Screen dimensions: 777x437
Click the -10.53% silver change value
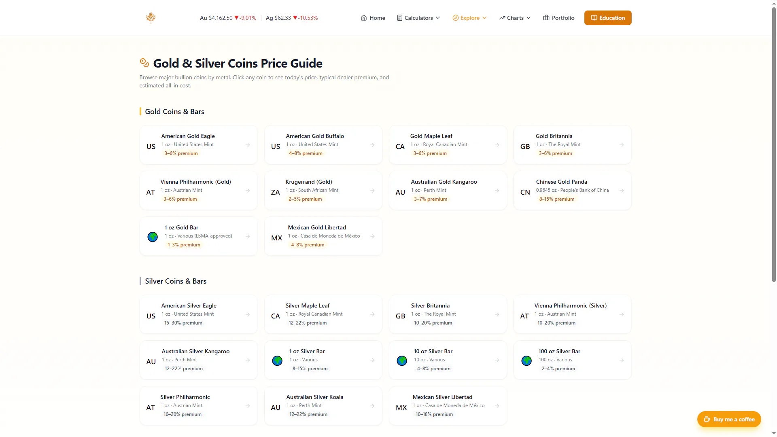pos(308,18)
